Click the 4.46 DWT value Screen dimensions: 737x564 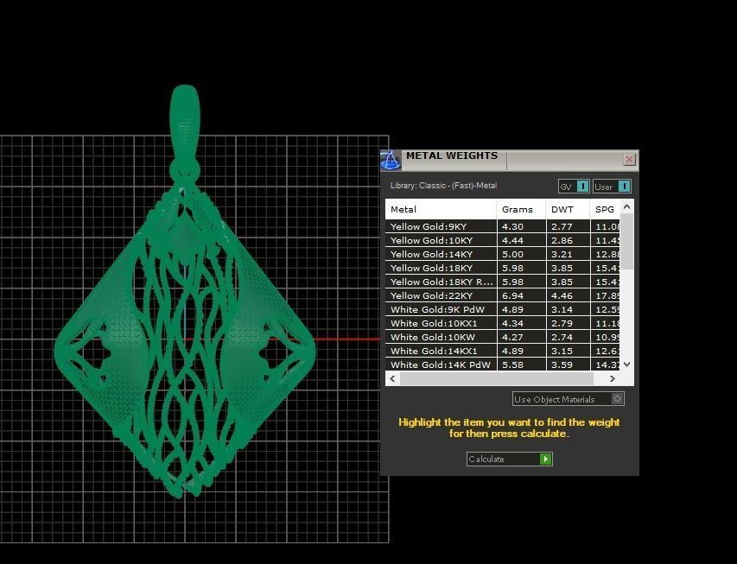click(x=562, y=295)
